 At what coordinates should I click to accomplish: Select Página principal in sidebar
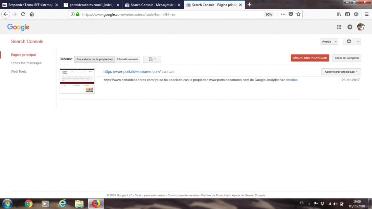click(x=23, y=55)
